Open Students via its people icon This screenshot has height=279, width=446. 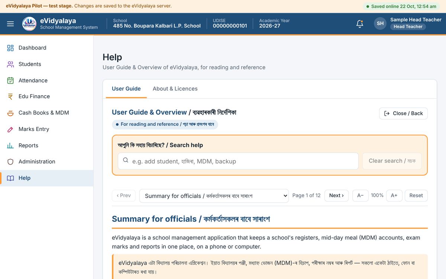pyautogui.click(x=10, y=64)
